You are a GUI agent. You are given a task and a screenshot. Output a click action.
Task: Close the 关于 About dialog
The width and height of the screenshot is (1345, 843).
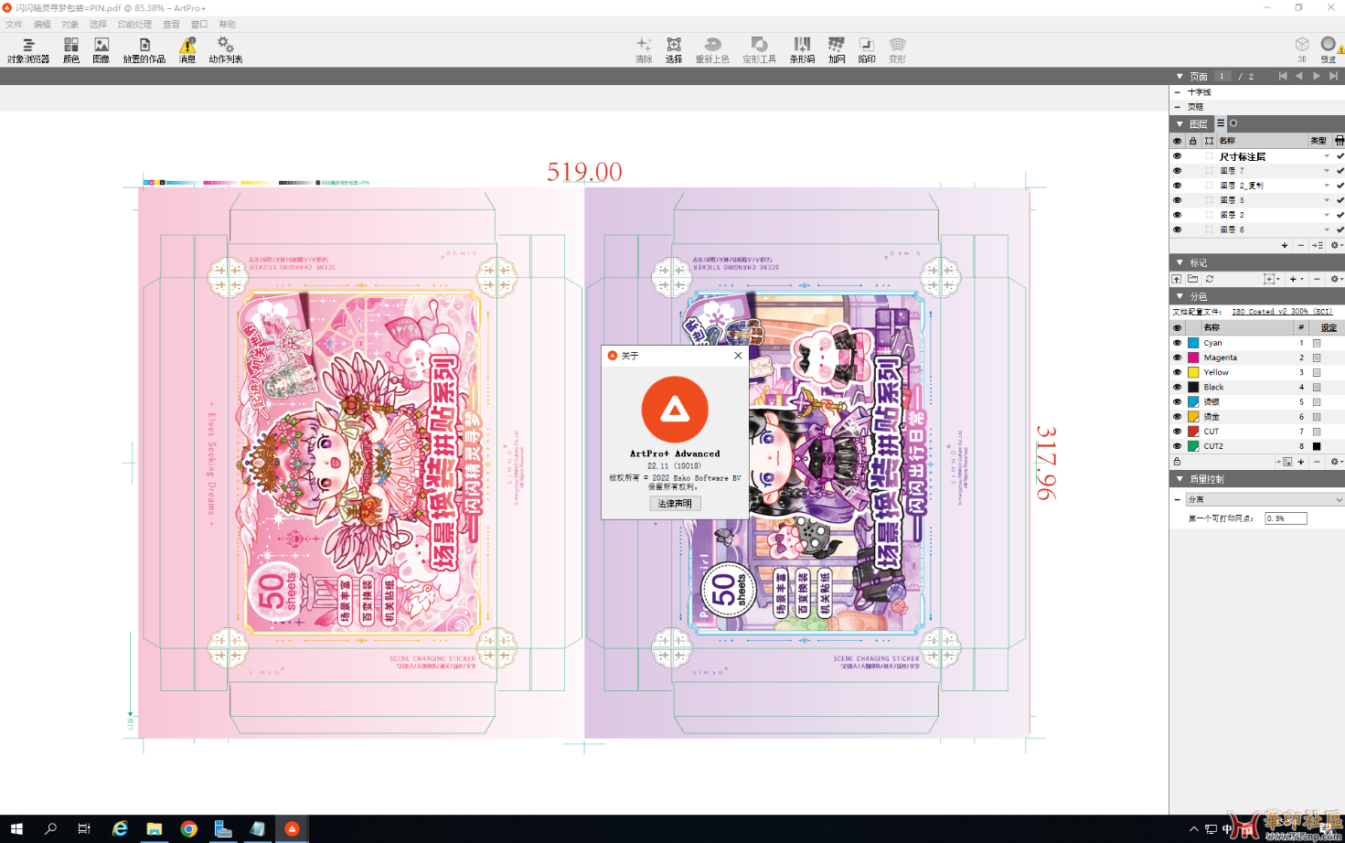pyautogui.click(x=738, y=356)
